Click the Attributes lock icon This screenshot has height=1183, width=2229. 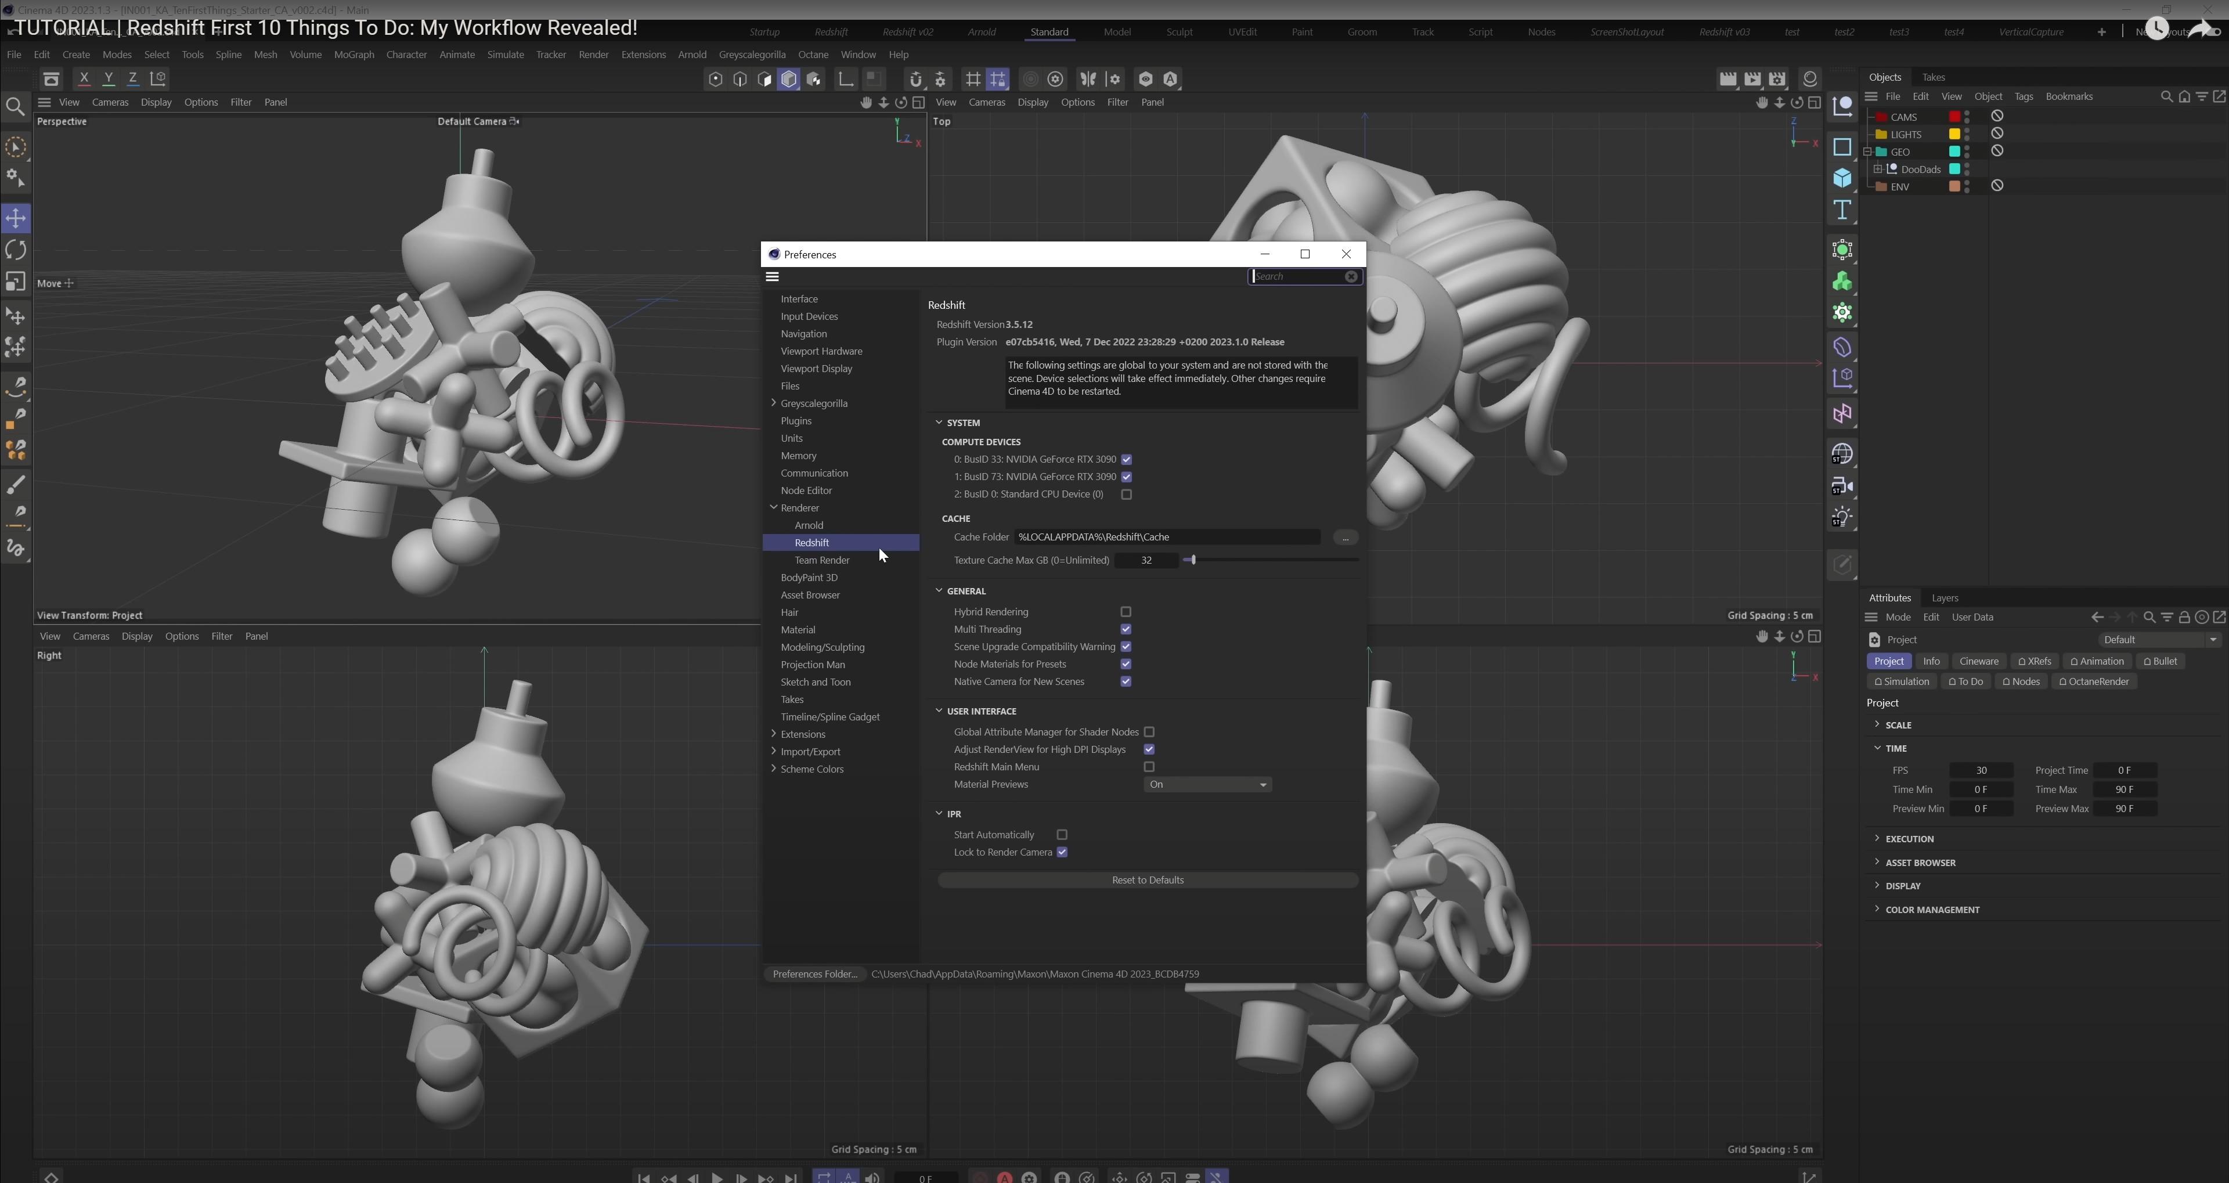click(2184, 618)
